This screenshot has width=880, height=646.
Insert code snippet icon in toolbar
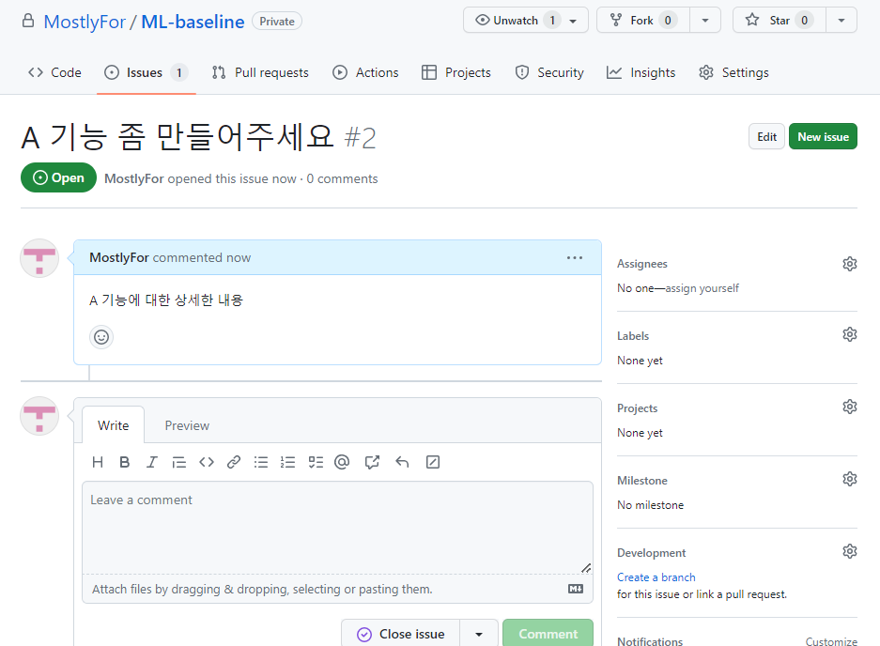207,462
